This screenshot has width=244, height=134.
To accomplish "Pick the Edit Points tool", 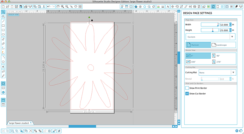I will [3, 16].
